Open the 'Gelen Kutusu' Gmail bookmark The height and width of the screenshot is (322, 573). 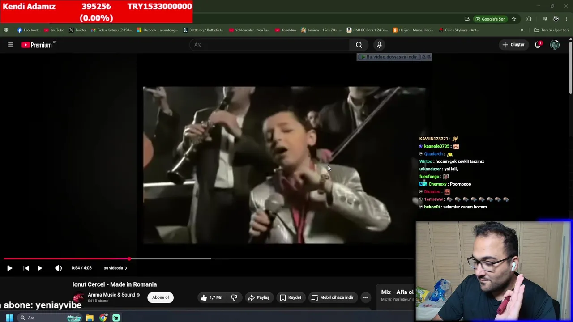[111, 30]
